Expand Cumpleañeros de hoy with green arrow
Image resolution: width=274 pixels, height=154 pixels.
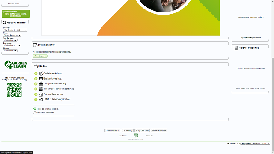[x=36, y=84]
